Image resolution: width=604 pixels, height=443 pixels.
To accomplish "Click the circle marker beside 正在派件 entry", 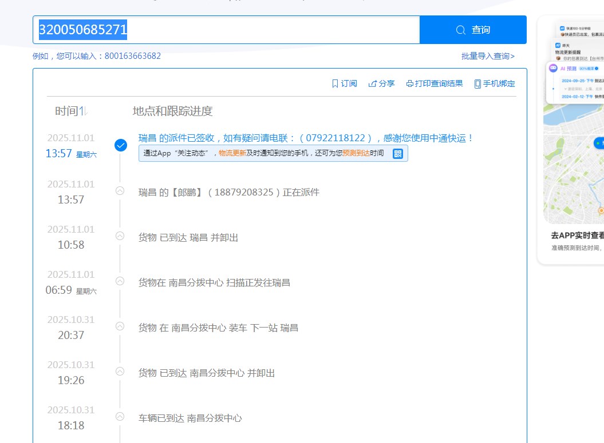I will tap(120, 191).
